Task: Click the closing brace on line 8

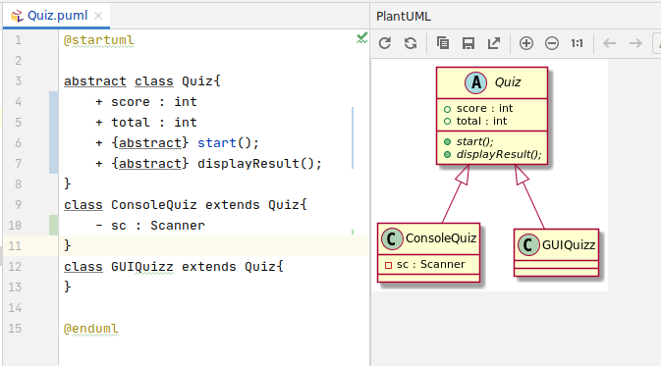Action: click(68, 183)
